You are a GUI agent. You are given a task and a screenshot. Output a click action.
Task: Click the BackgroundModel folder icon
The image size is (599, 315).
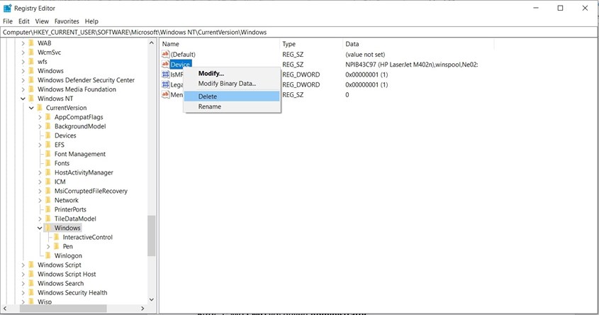pyautogui.click(x=48, y=126)
